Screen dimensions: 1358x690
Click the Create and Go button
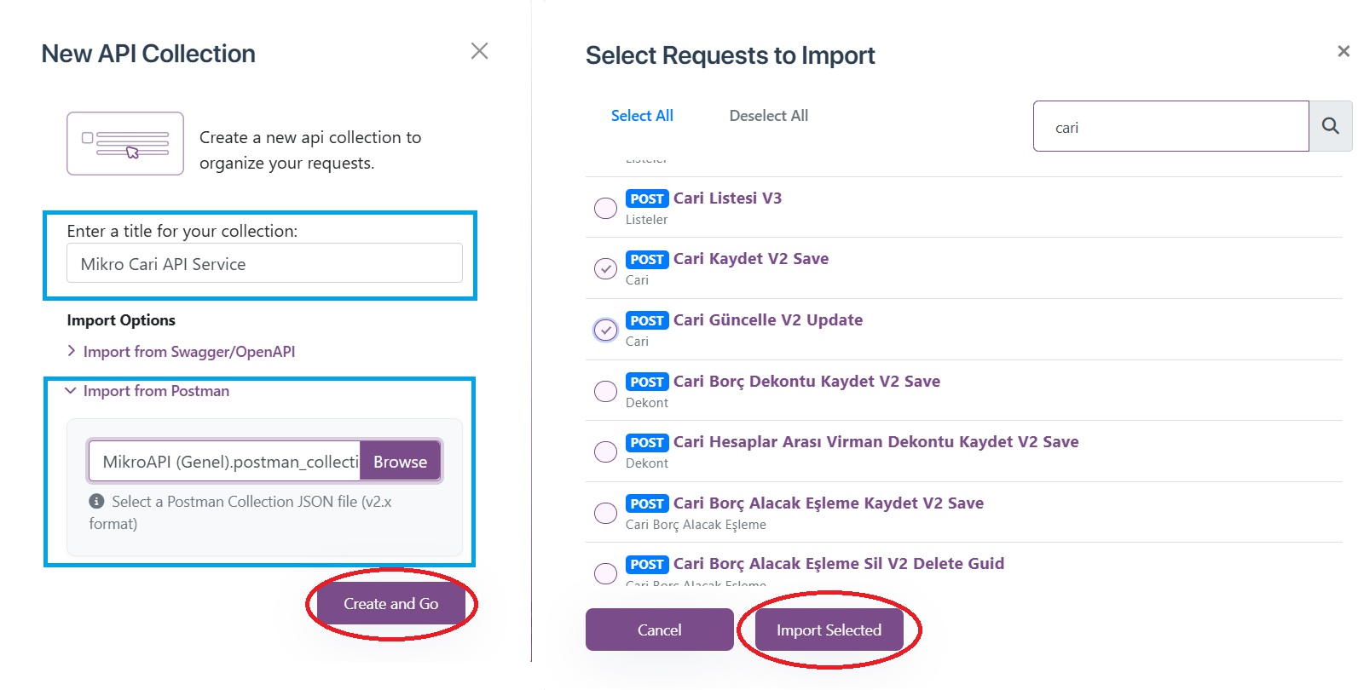pos(390,603)
